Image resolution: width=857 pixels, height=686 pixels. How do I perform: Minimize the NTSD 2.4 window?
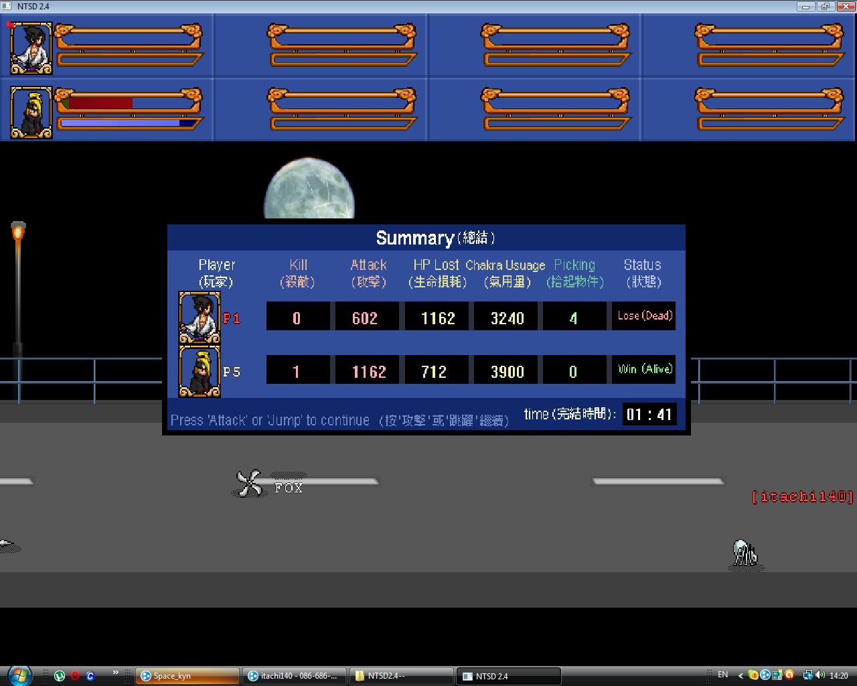(805, 6)
